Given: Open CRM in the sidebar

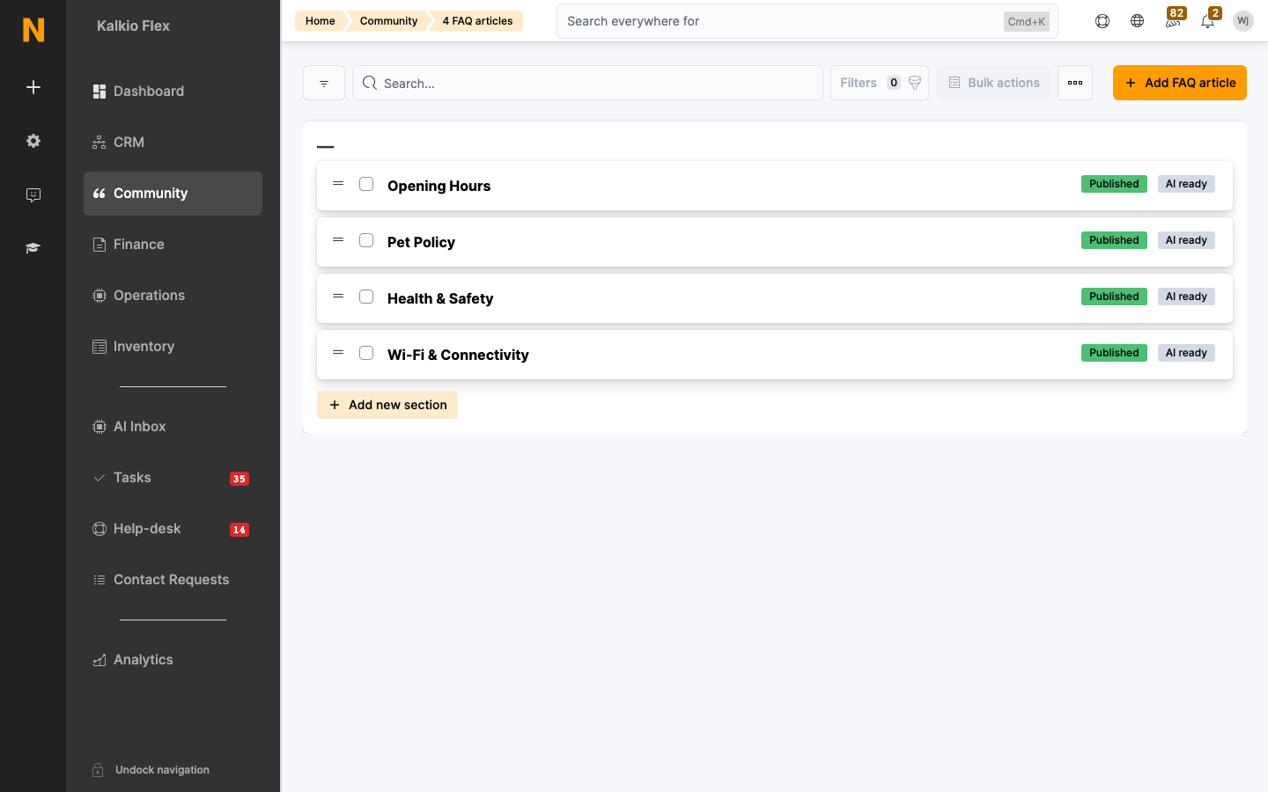Looking at the screenshot, I should click(173, 143).
